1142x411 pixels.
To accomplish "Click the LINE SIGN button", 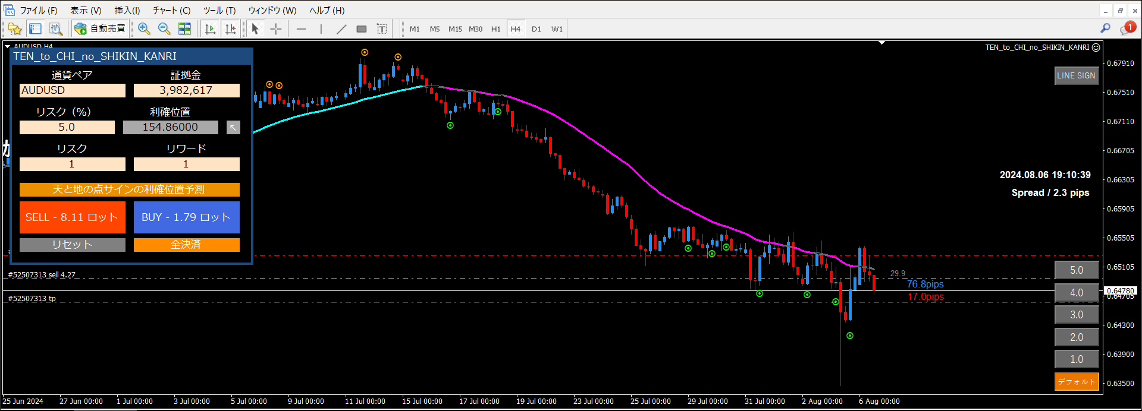I will [1077, 75].
